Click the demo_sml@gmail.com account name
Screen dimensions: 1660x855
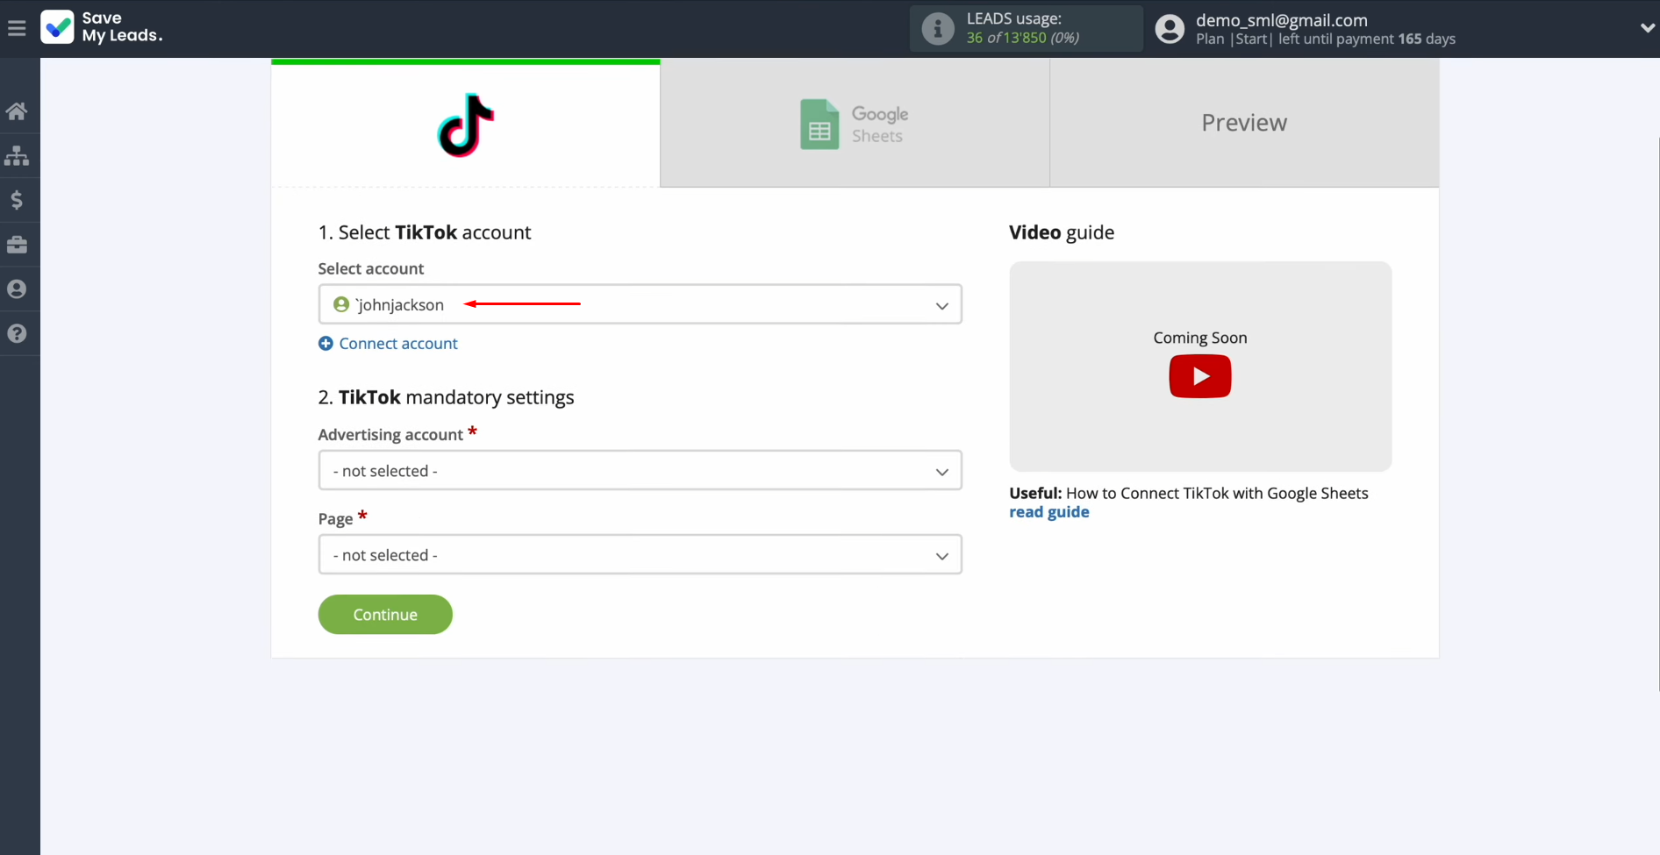[x=1282, y=20]
